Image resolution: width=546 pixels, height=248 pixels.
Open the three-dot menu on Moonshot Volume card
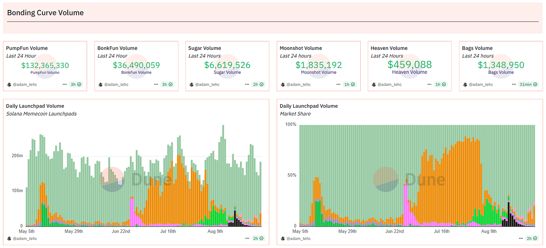pos(338,84)
